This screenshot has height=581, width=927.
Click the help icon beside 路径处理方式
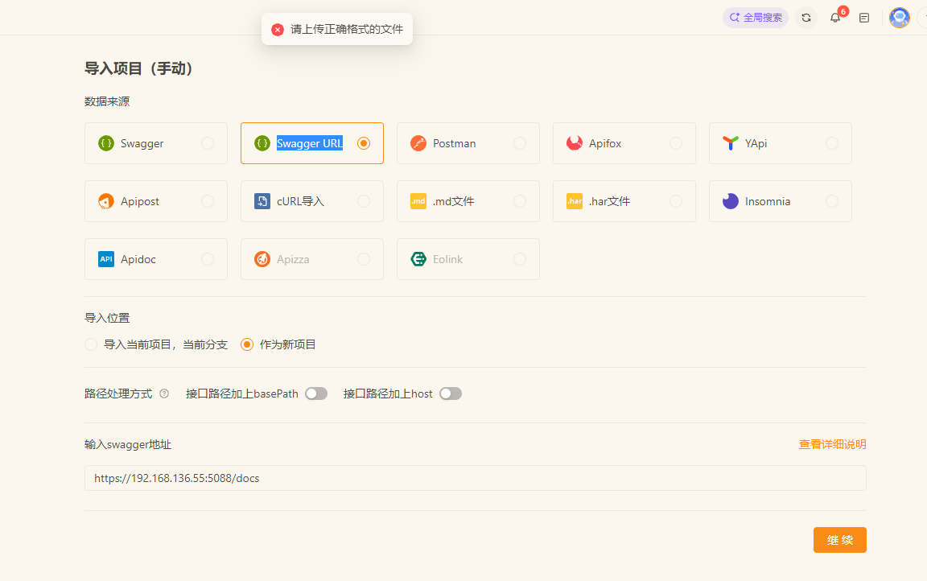(166, 394)
